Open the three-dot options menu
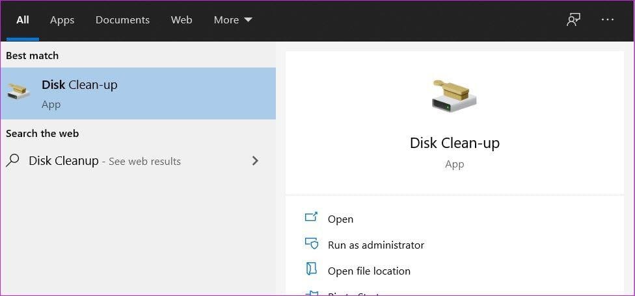 click(x=608, y=19)
